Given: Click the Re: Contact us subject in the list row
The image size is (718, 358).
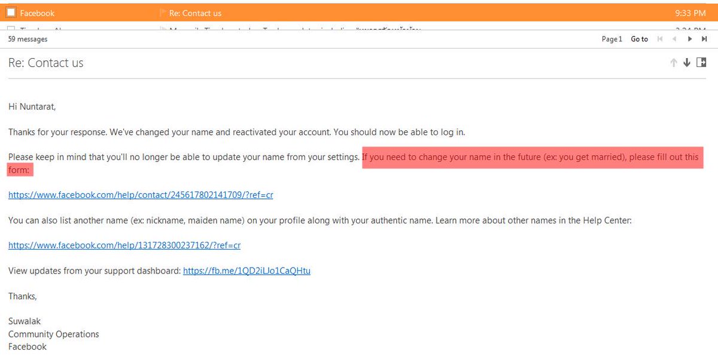Looking at the screenshot, I should pyautogui.click(x=195, y=13).
